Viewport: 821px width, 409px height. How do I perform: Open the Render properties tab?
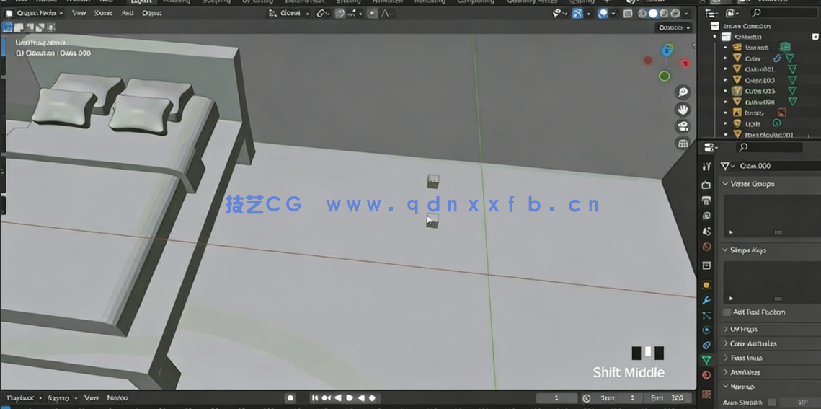[x=706, y=185]
